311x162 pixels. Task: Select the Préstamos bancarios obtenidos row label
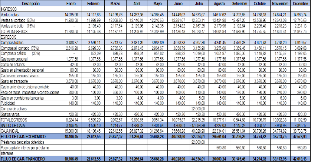23,142
